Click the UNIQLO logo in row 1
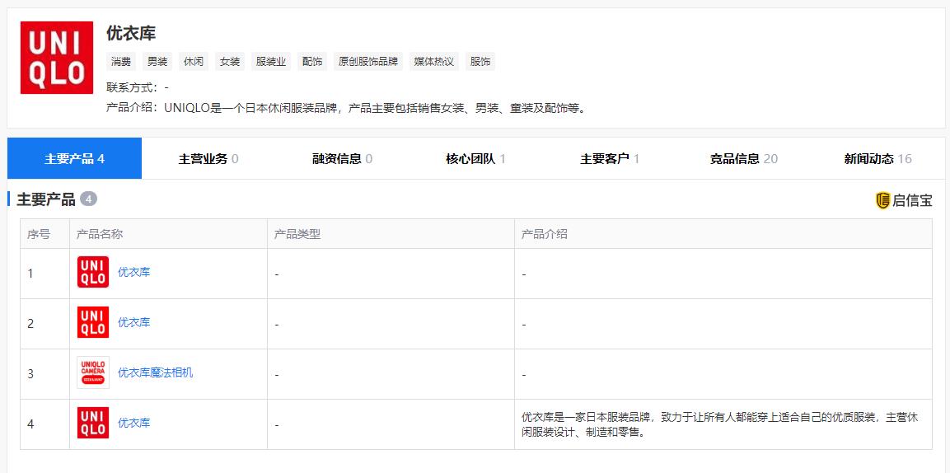The width and height of the screenshot is (950, 473). [93, 272]
